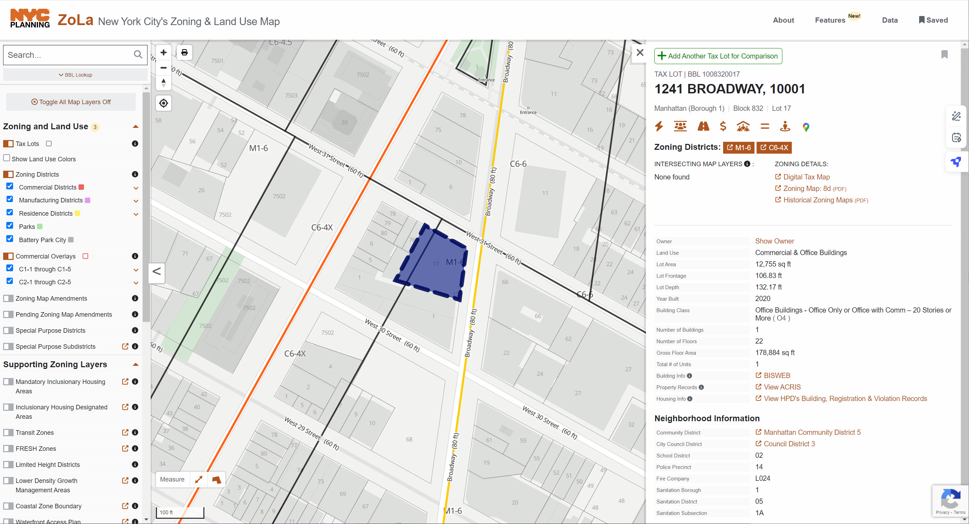Click the locate me crosshair icon
969x524 pixels.
coord(163,103)
